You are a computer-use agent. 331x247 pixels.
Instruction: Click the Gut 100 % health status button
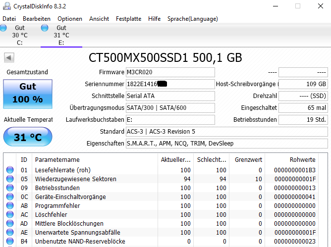(x=28, y=94)
